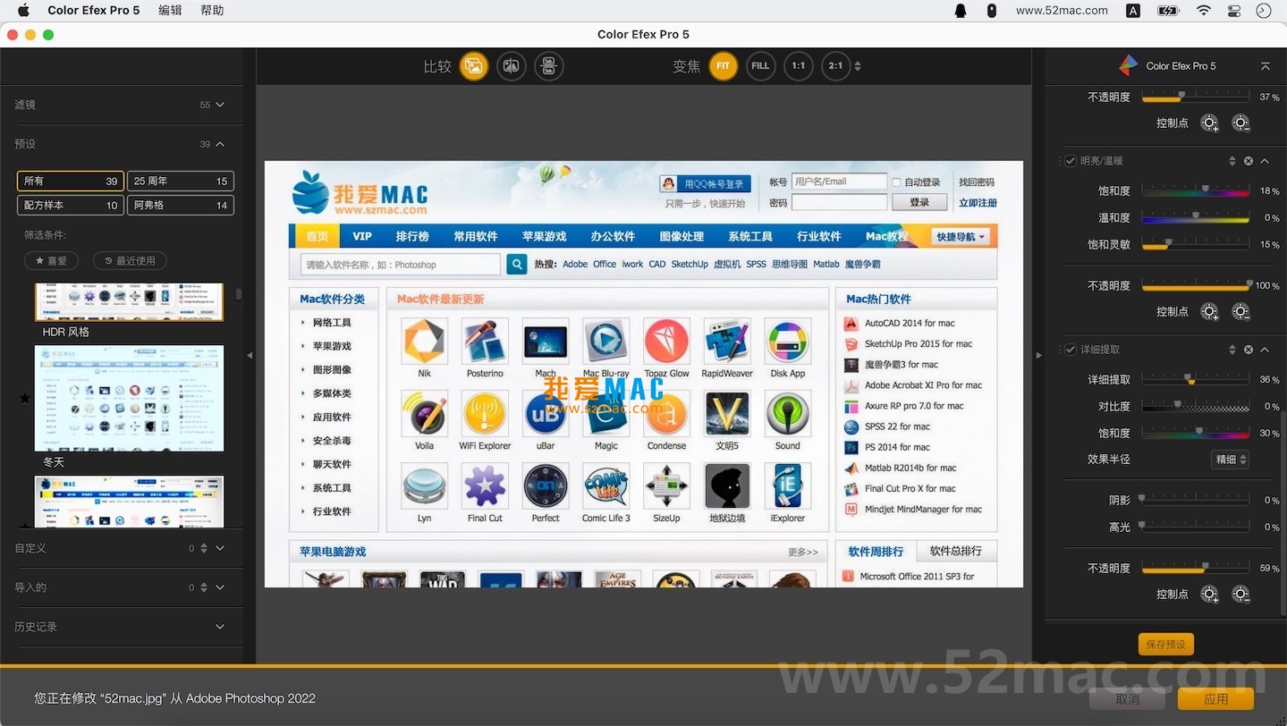1287x726 pixels.
Task: Collapse the 明亮/温暖 filter with chevron
Action: tap(1265, 161)
